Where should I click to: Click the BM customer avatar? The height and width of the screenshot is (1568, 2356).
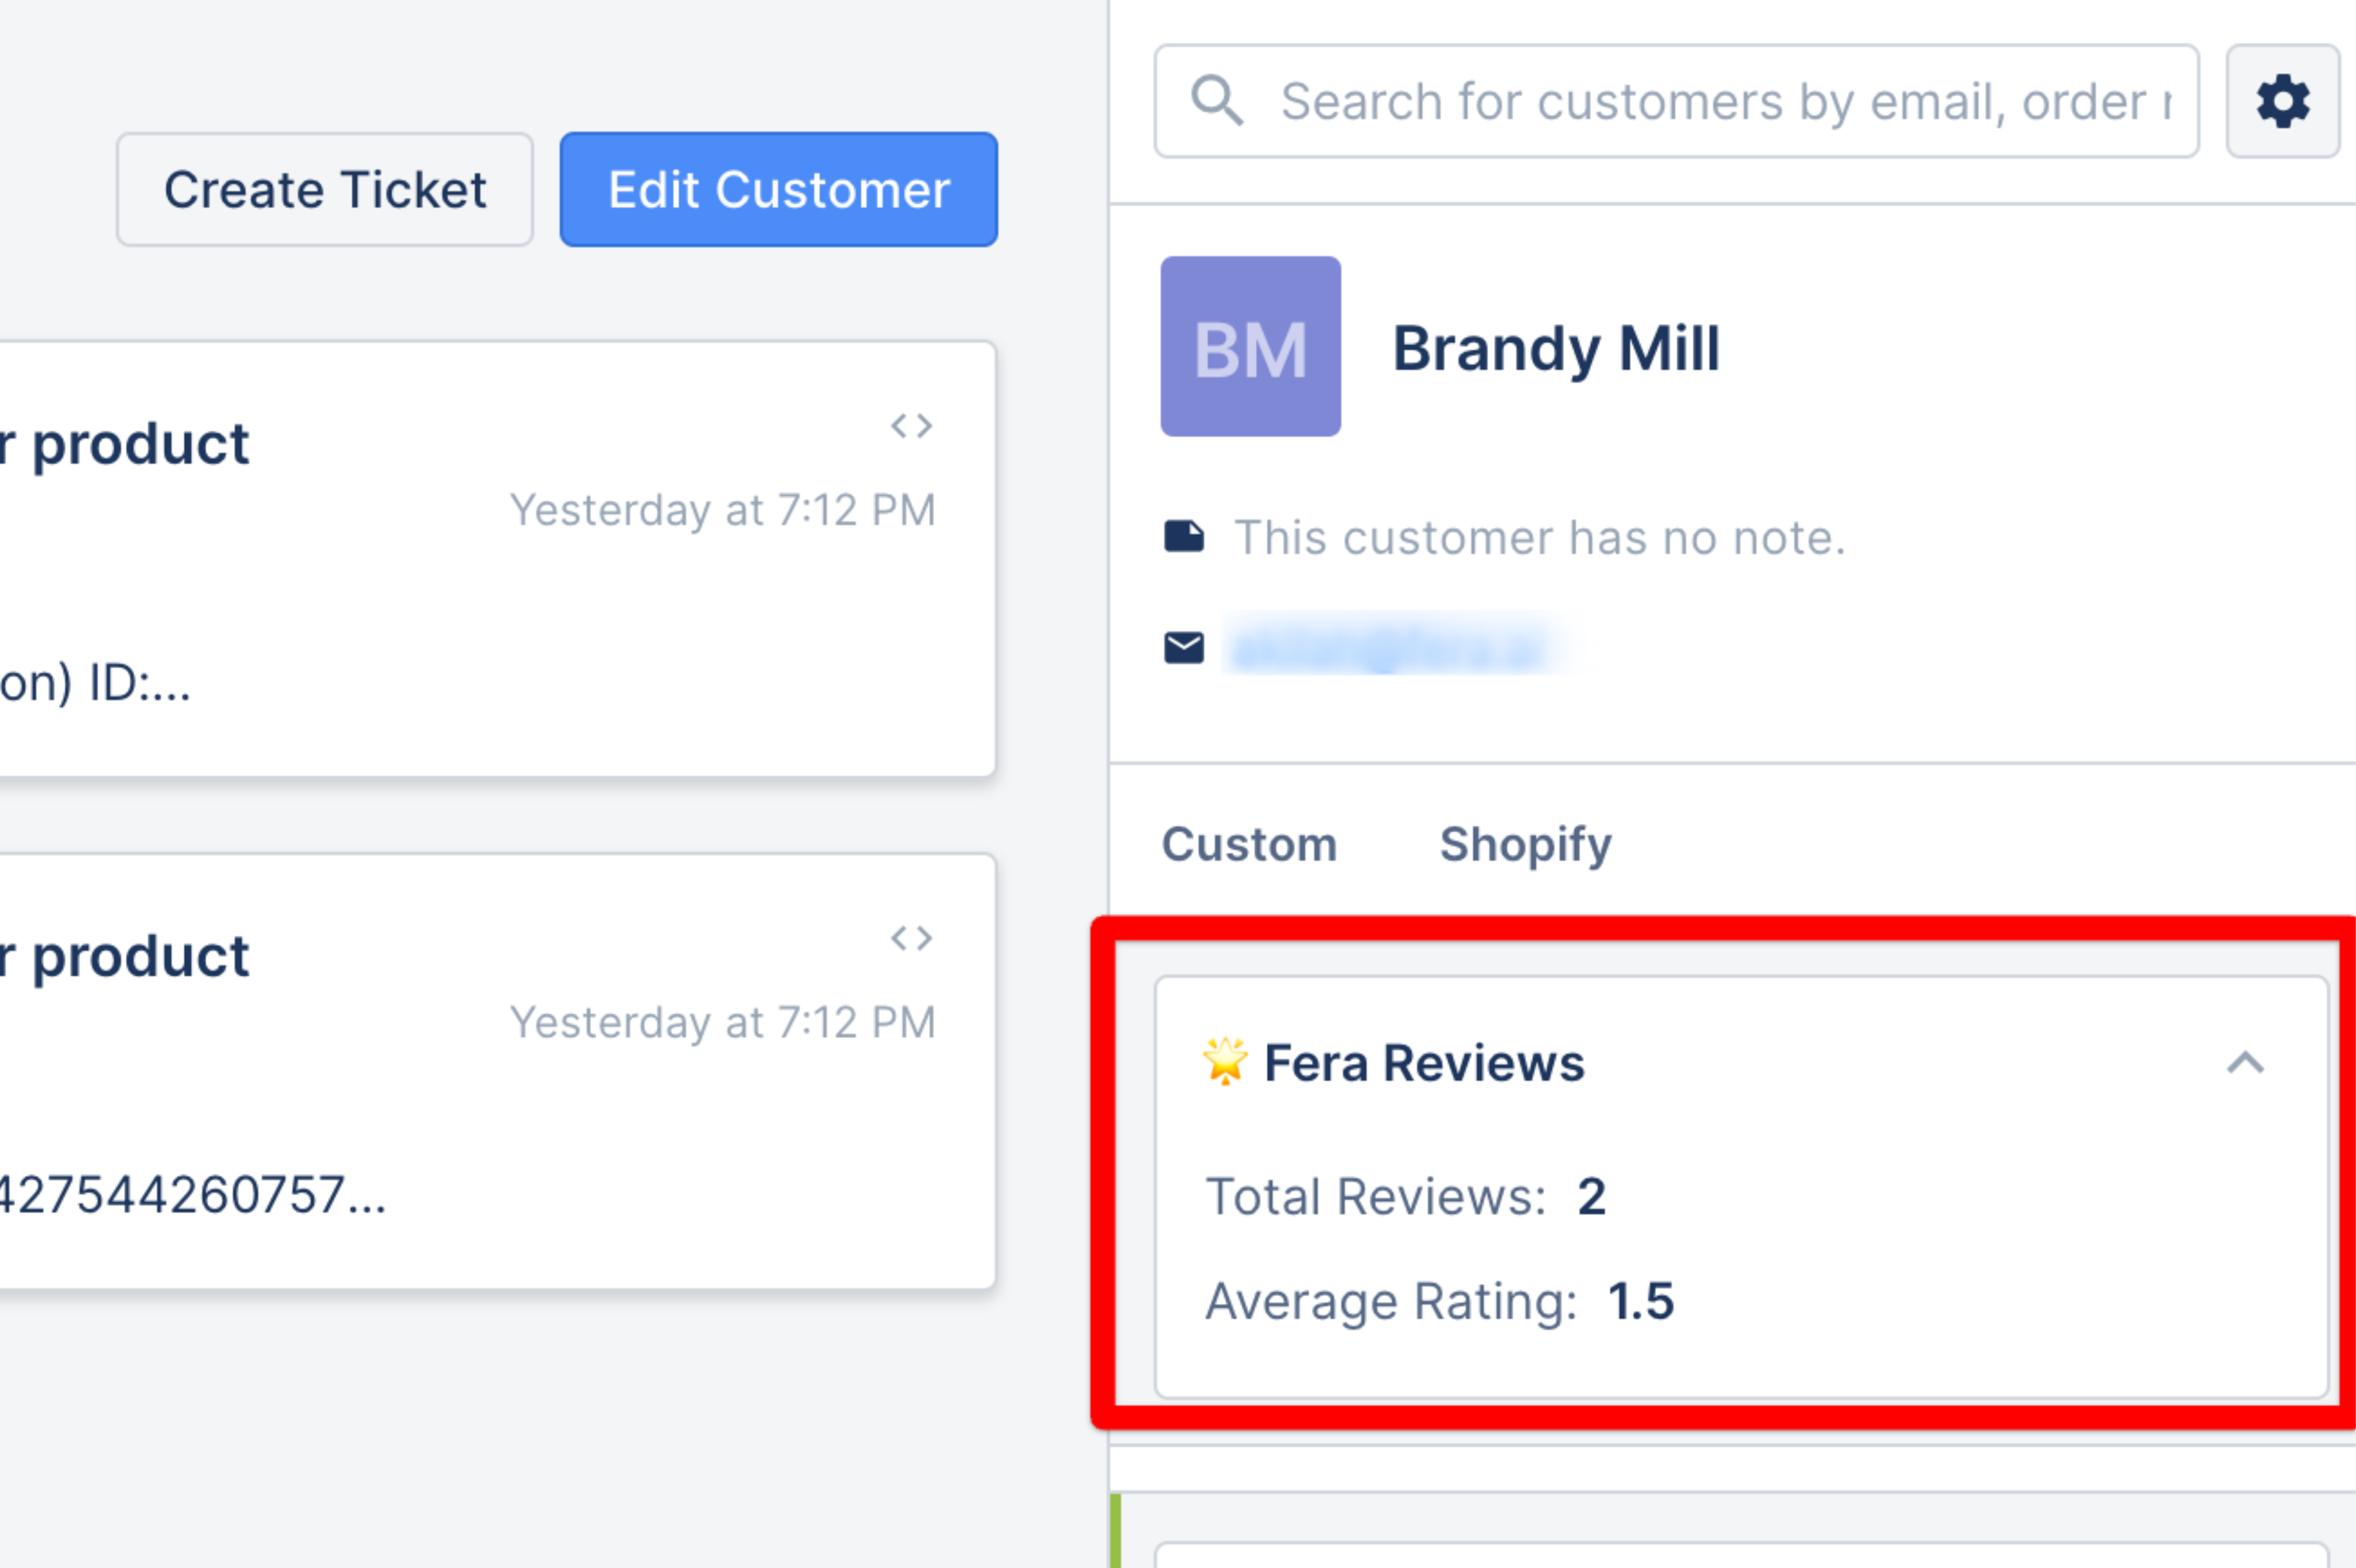pyautogui.click(x=1249, y=347)
